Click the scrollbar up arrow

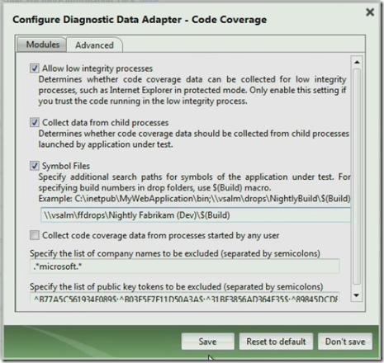tap(357, 62)
